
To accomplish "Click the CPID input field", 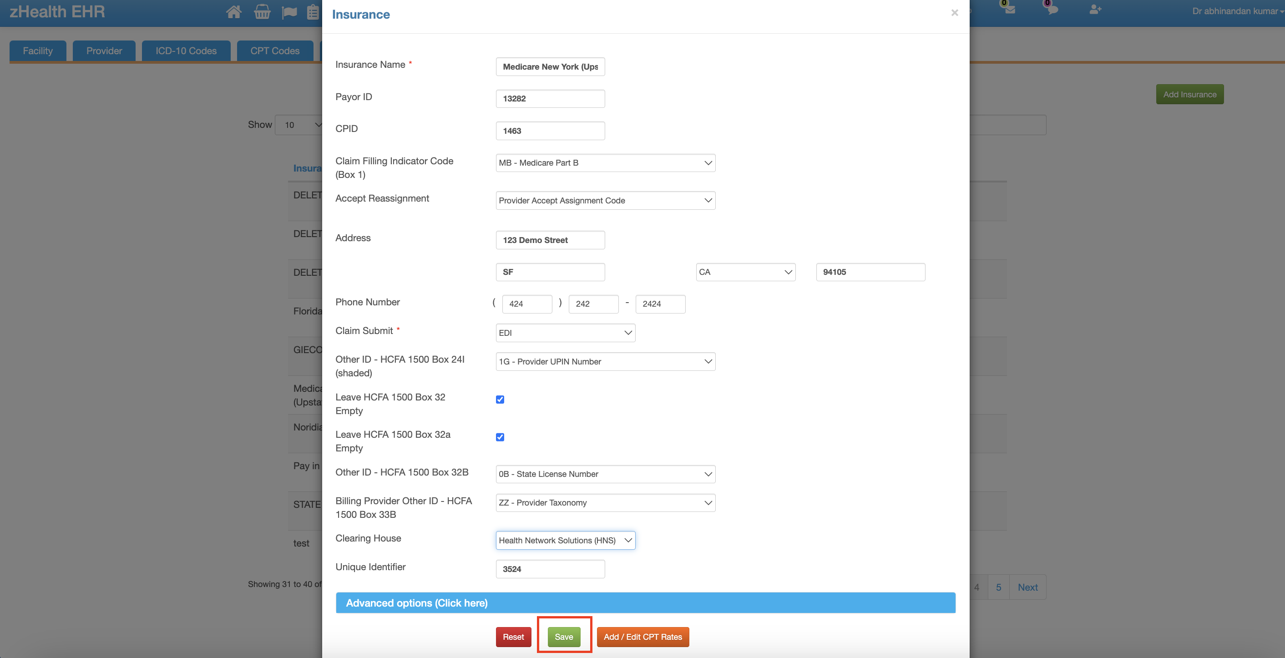I will pyautogui.click(x=550, y=131).
